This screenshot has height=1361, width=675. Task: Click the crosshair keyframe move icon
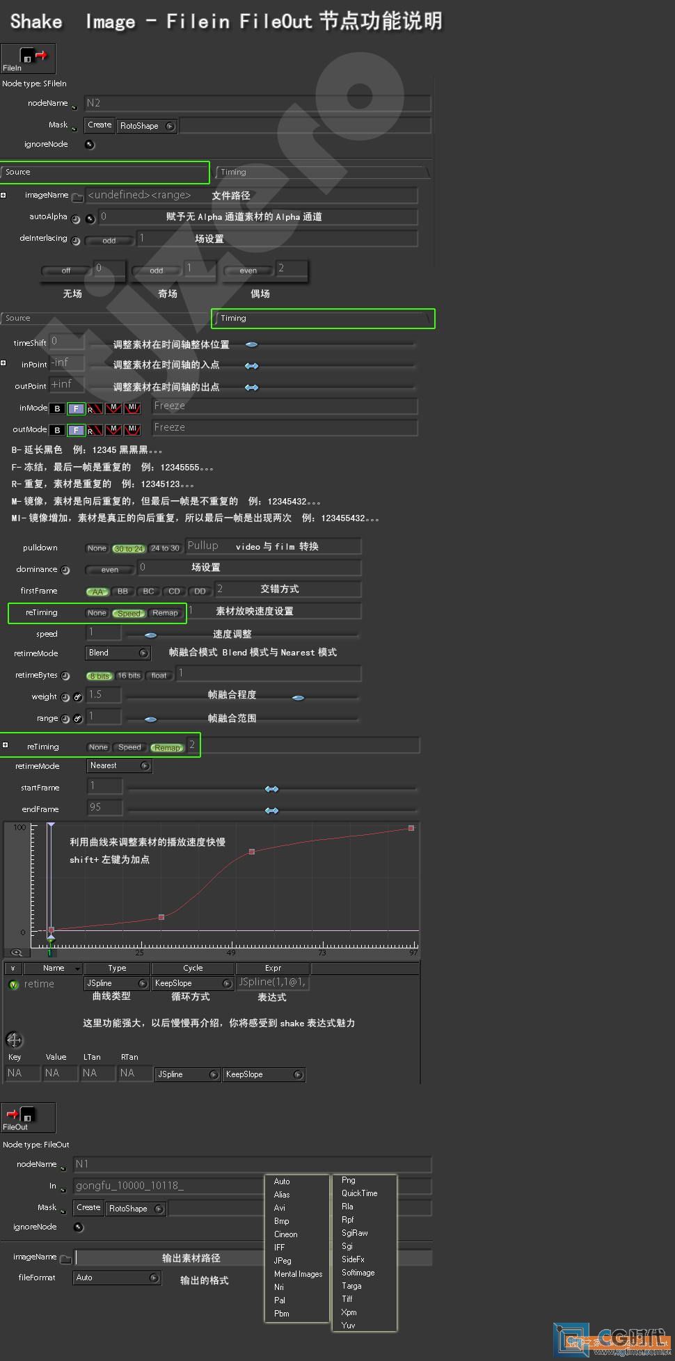tap(14, 1040)
